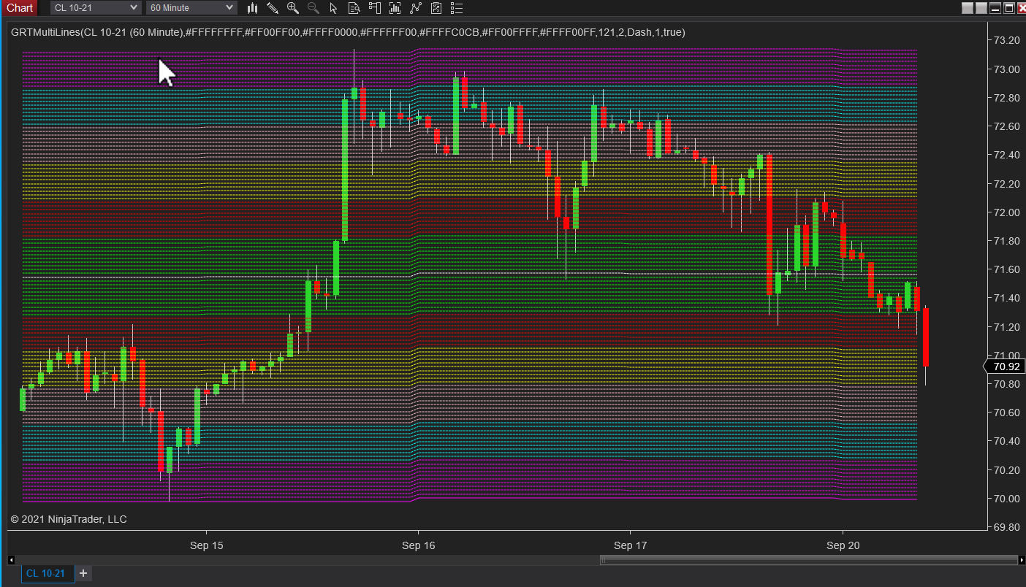Close the chart window
The height and width of the screenshot is (587, 1026).
[1021, 8]
